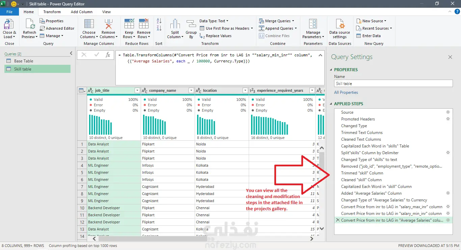Open gear for Added "Average Salaries" Column step
The height and width of the screenshot is (250, 461).
(x=448, y=193)
